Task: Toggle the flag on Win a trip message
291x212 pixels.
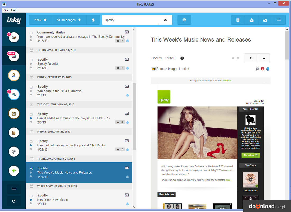Action: click(x=31, y=95)
